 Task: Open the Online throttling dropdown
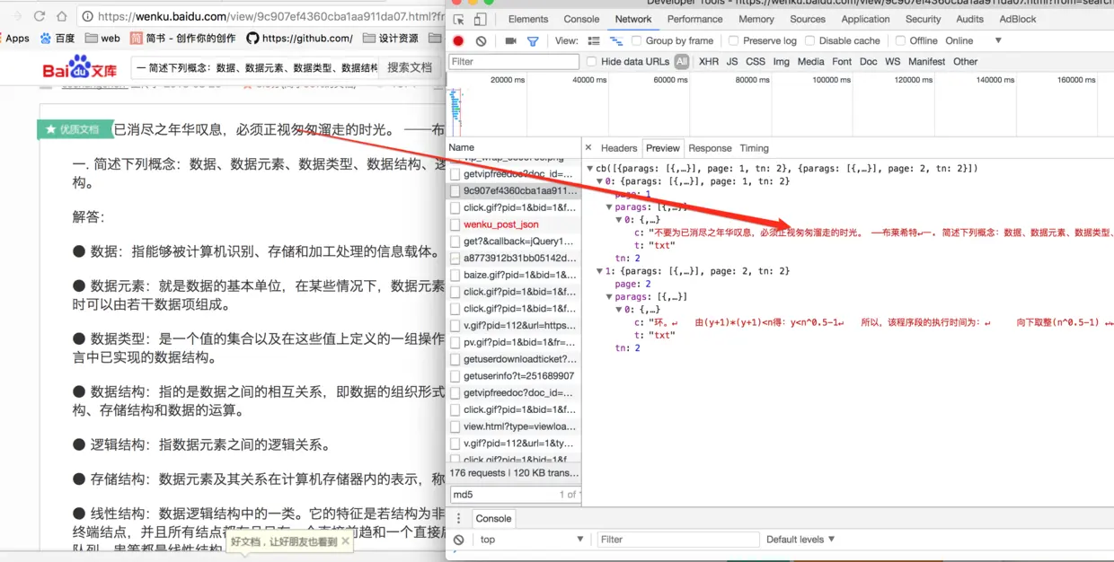(x=973, y=41)
